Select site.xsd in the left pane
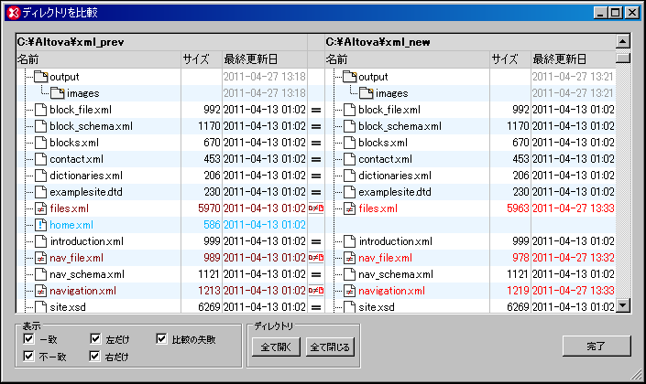The image size is (646, 384). [68, 307]
